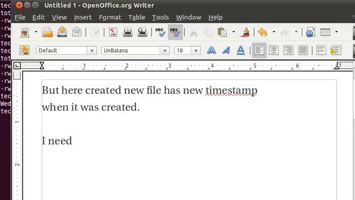Click the Copy icon
Screen dimensions: 355x200
coord(208,32)
